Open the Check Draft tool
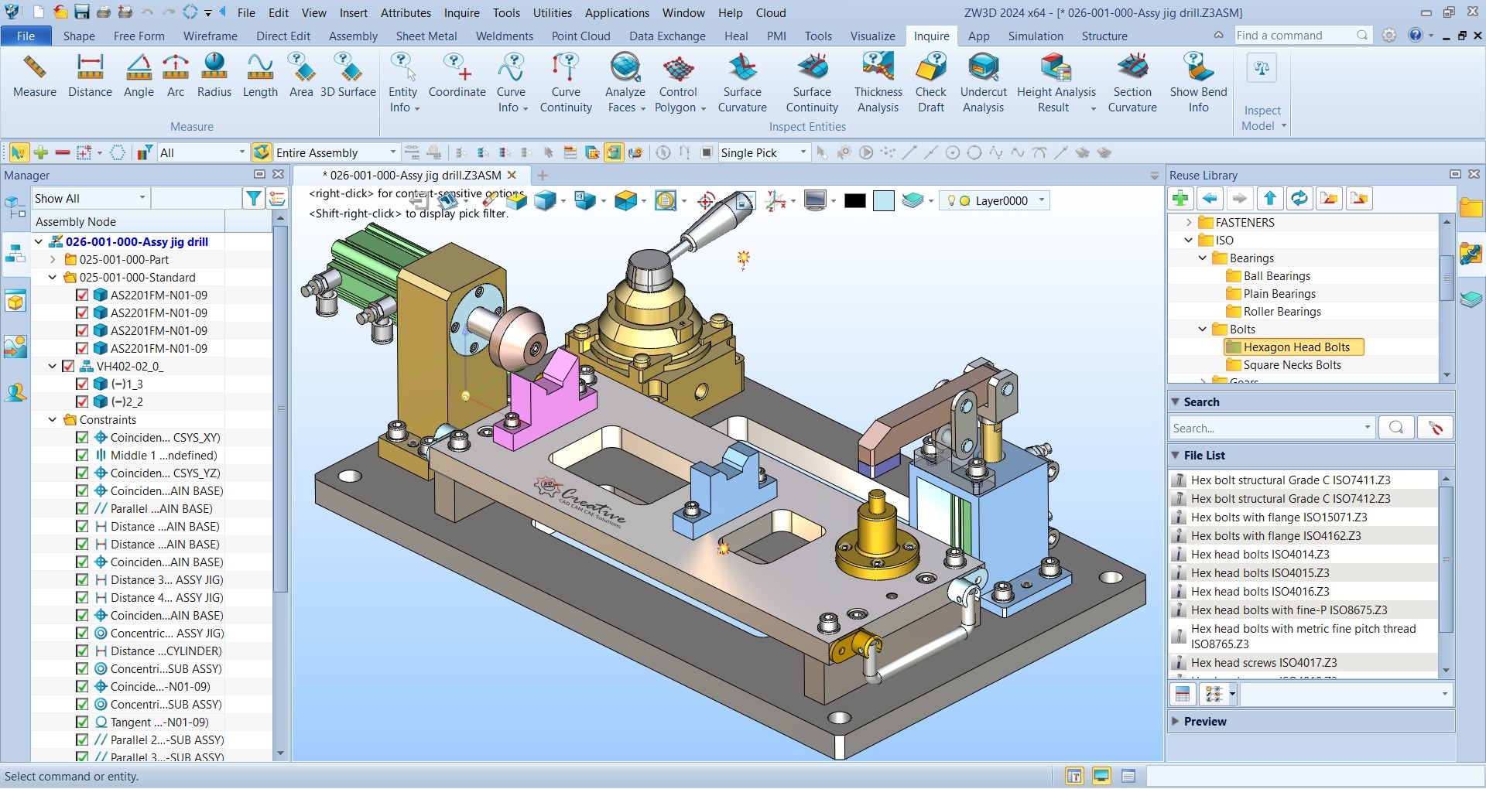 (931, 84)
